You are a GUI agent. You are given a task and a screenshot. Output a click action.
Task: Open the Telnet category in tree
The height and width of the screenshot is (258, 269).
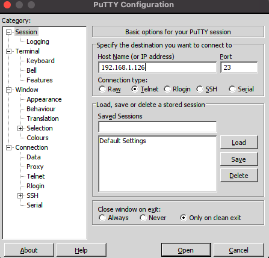coord(36,176)
